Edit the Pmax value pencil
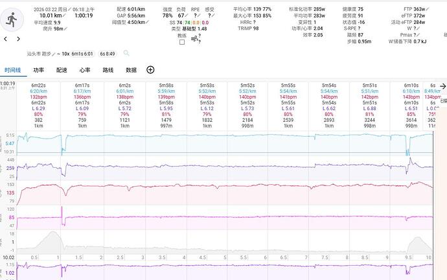Image resolution: width=447 pixels, height=280 pixels. coord(418,35)
